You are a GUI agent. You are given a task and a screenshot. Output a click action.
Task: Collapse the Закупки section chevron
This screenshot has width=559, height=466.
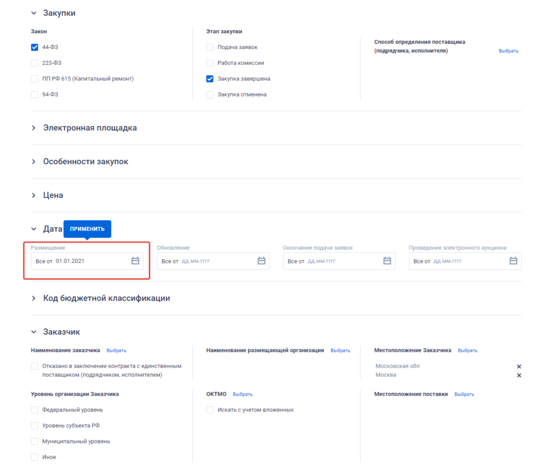[34, 13]
